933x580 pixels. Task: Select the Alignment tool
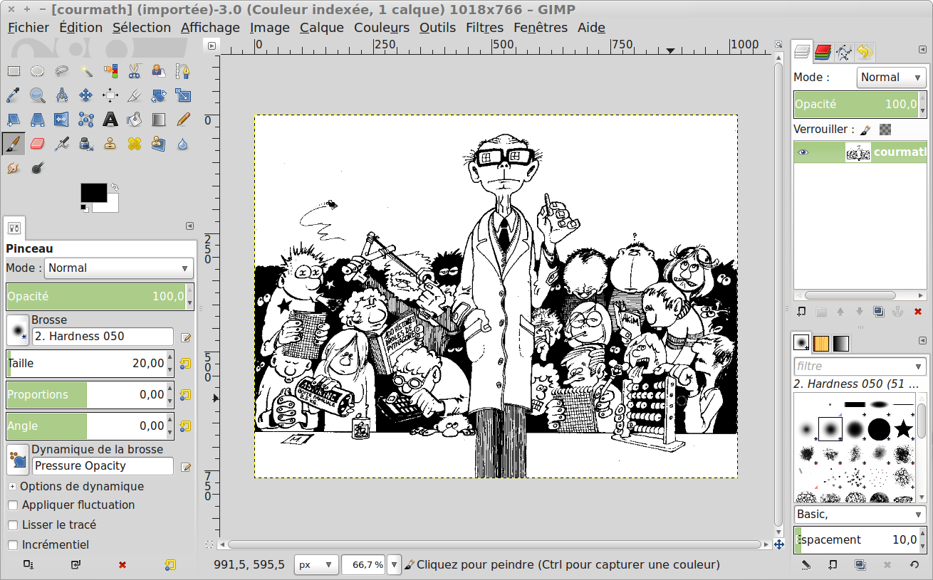(110, 95)
